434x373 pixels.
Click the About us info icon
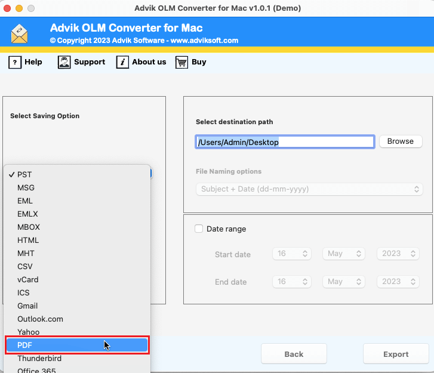(x=122, y=62)
